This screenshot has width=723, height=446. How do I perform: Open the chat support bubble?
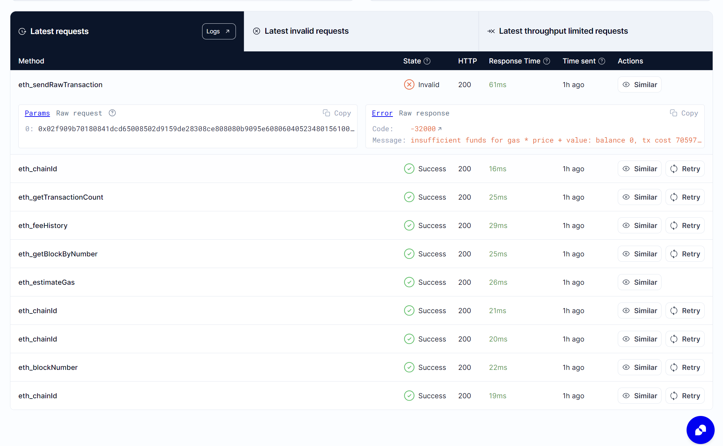(x=700, y=430)
